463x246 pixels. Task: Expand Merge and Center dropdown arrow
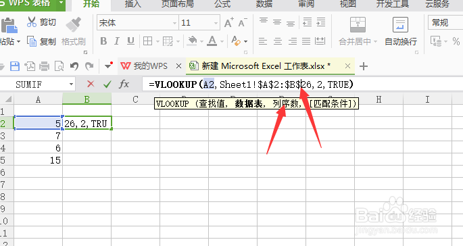375,42
